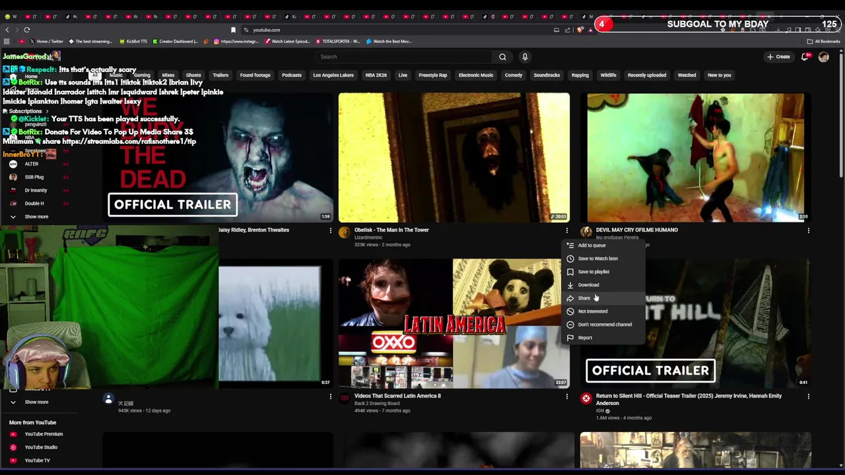Choose Don't recommend channel
This screenshot has width=845, height=475.
[x=603, y=325]
